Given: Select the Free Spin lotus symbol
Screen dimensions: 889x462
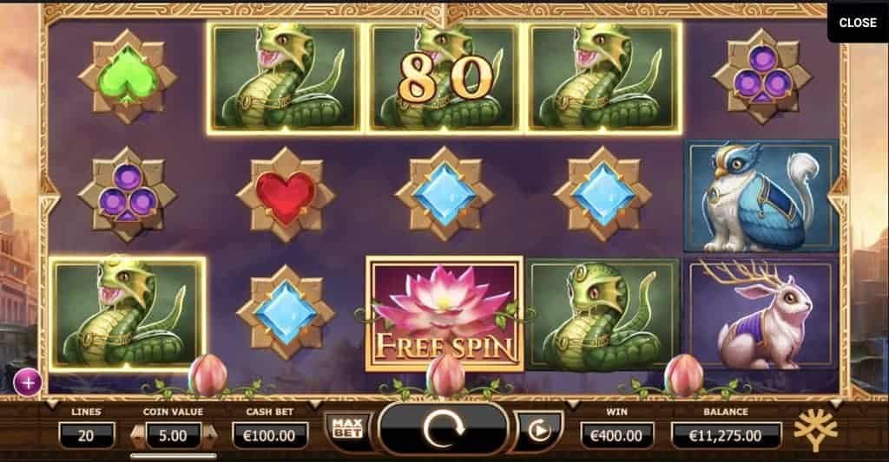Looking at the screenshot, I should [444, 314].
